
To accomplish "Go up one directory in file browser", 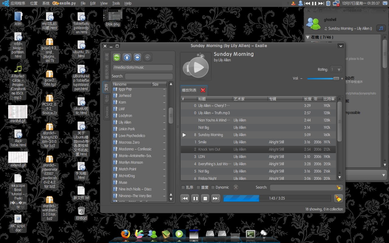I will [x=127, y=57].
